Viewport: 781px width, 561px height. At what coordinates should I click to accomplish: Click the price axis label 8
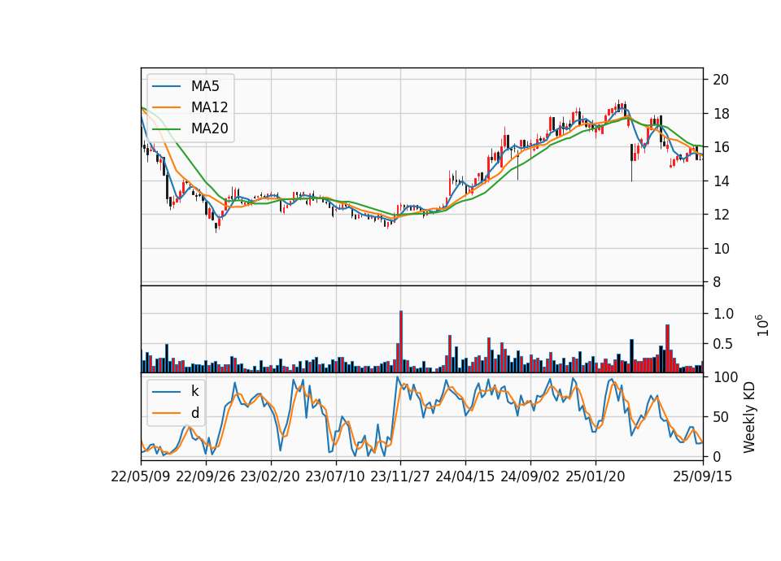(717, 282)
